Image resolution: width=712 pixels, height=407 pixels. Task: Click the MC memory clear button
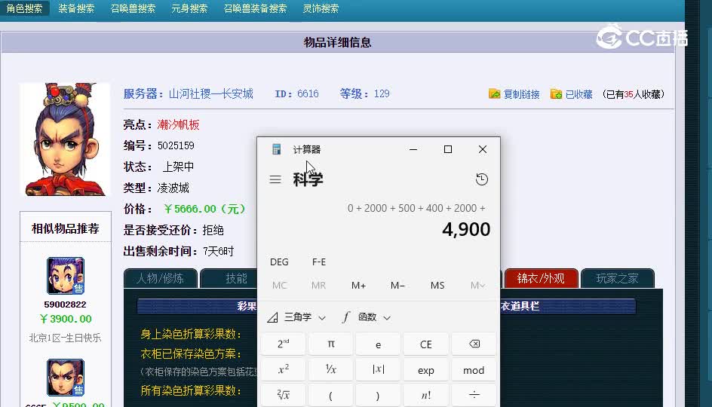point(279,286)
